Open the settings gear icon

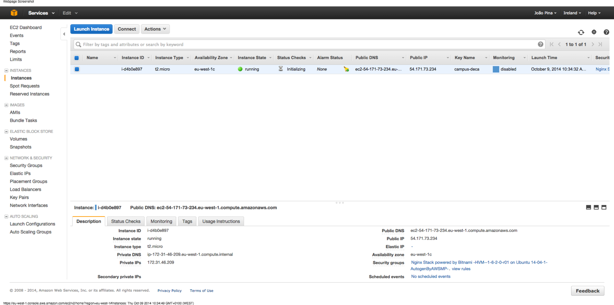[x=594, y=32]
